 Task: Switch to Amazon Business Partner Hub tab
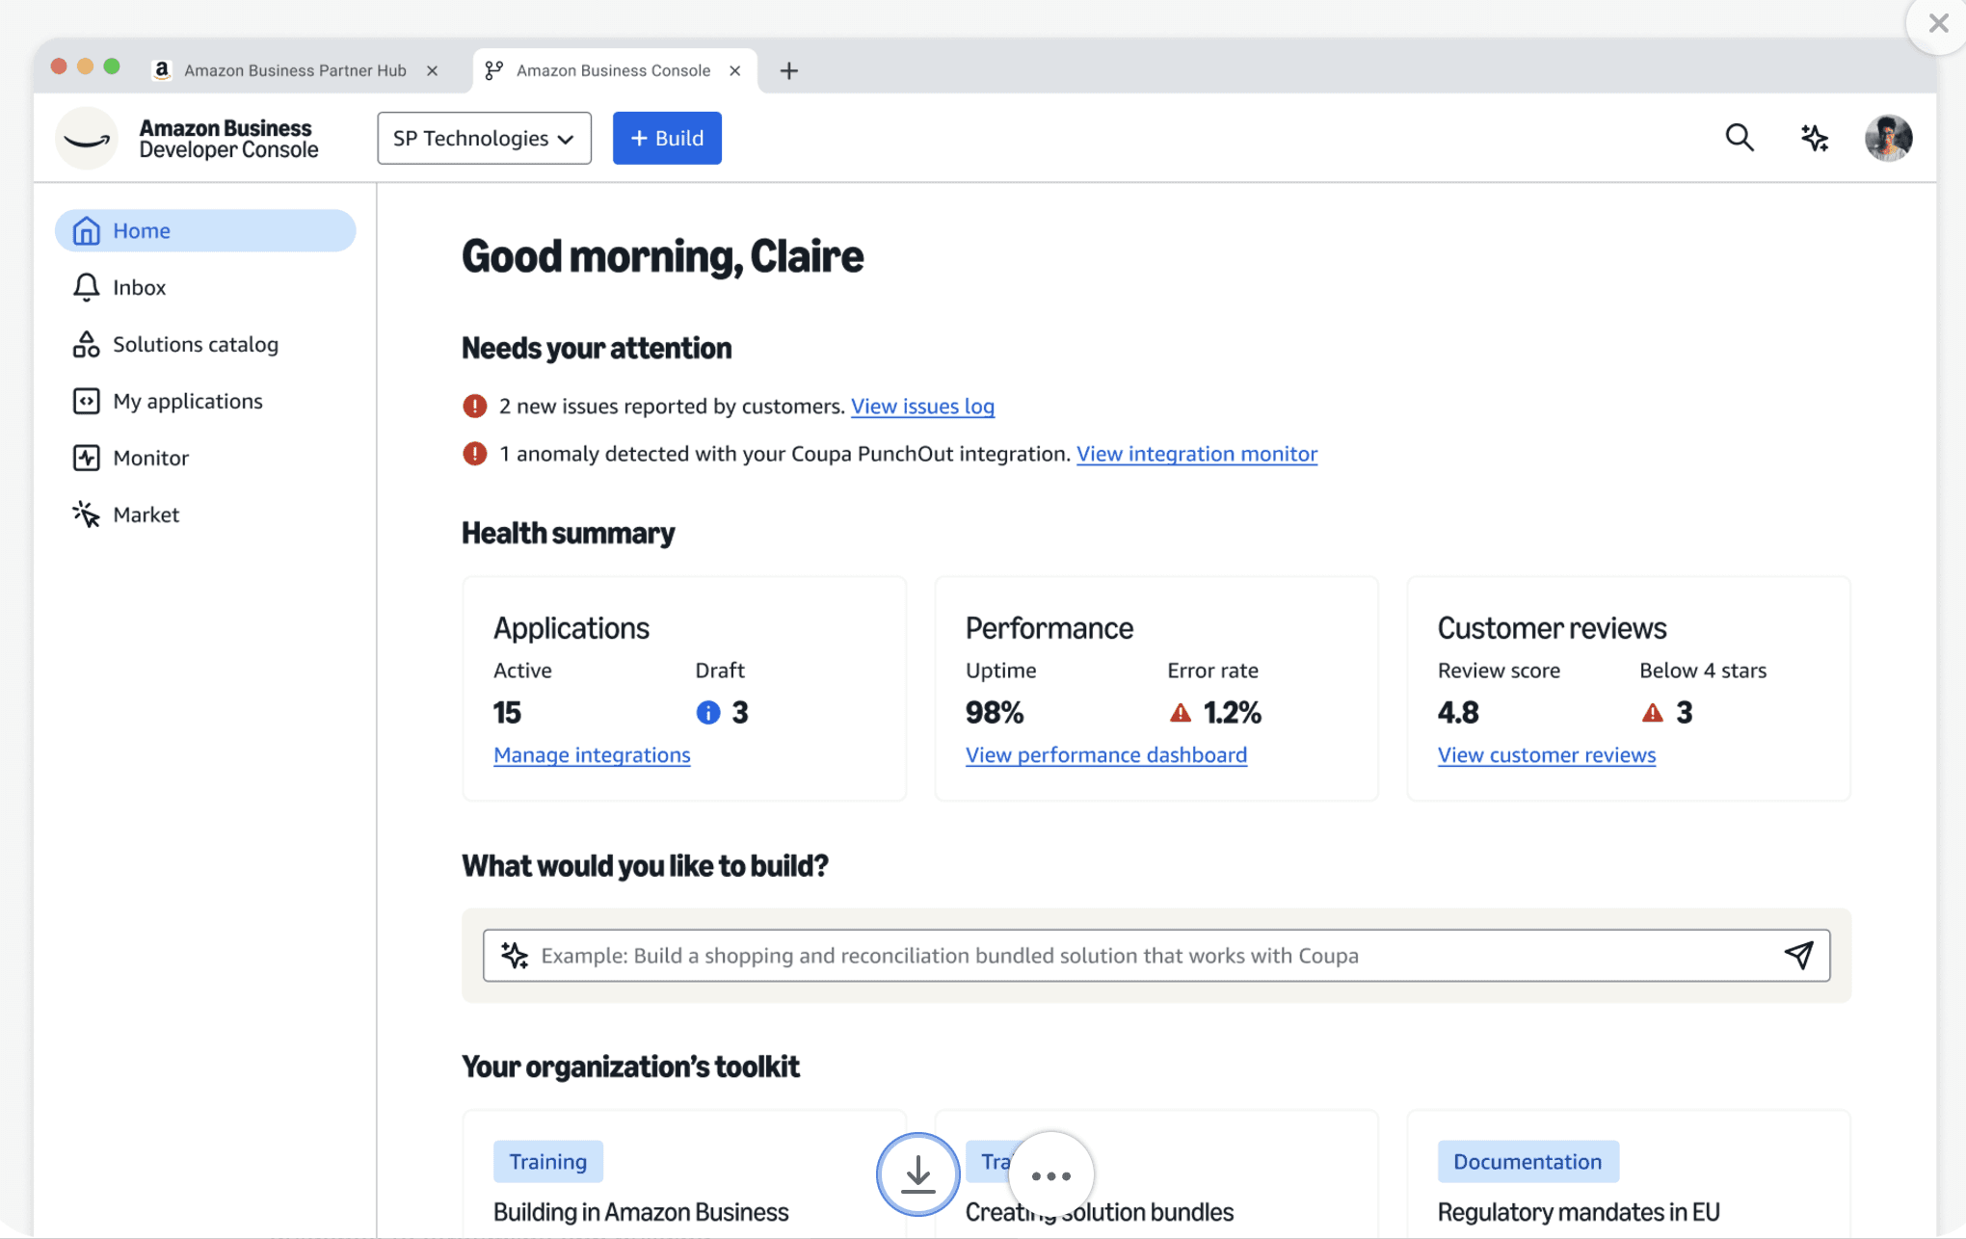[294, 70]
